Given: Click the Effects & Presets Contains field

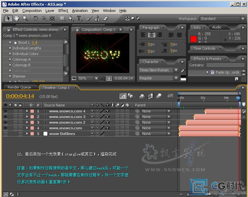Looking at the screenshot, I should coord(225,65).
